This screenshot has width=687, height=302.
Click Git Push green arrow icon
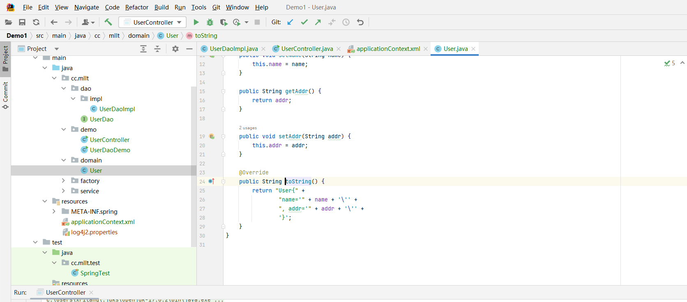tap(318, 22)
